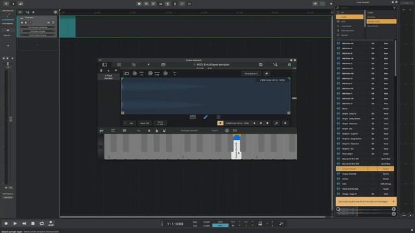Click the pen icon in sampler header
The width and height of the screenshot is (415, 233).
(x=148, y=65)
